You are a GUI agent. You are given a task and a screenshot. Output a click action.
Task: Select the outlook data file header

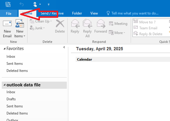click(x=34, y=85)
